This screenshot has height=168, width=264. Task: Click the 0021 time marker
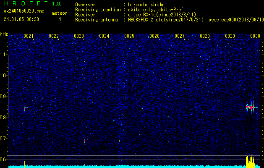pyautogui.click(x=29, y=37)
